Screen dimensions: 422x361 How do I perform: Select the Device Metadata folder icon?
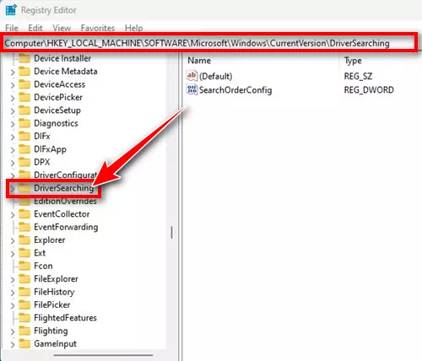24,72
